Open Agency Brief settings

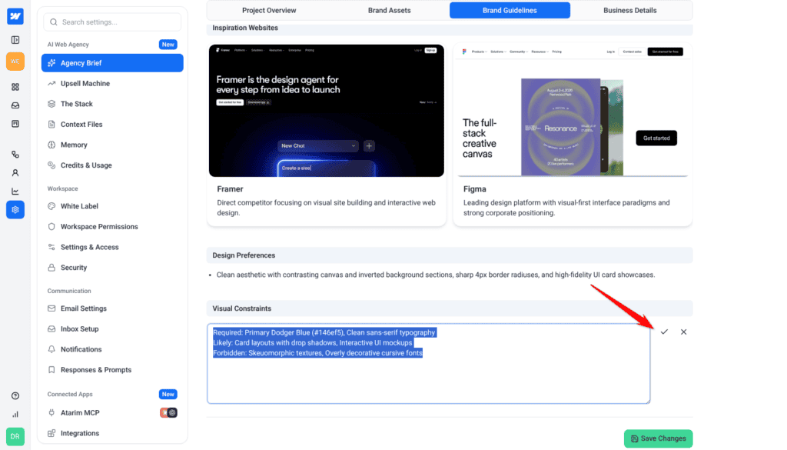click(112, 63)
